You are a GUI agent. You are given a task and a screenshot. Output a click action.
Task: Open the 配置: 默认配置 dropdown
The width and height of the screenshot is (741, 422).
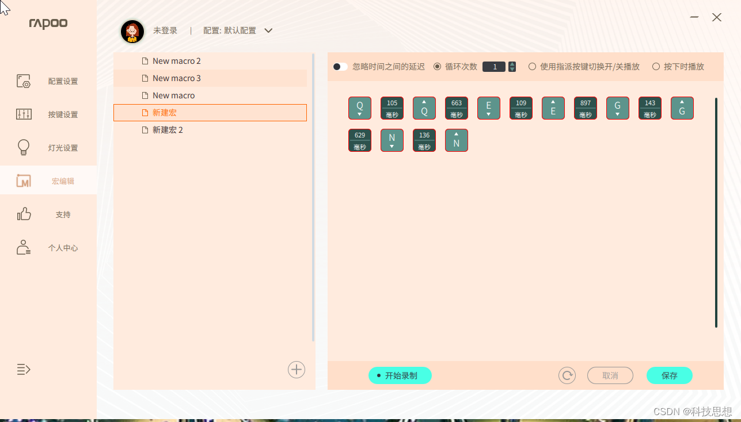[x=268, y=31]
